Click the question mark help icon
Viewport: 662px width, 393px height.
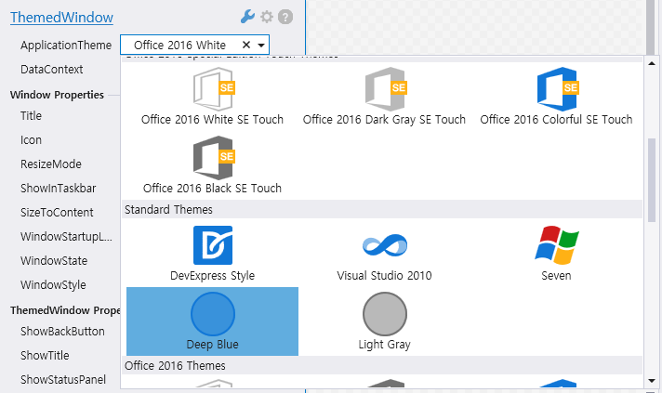[x=285, y=17]
